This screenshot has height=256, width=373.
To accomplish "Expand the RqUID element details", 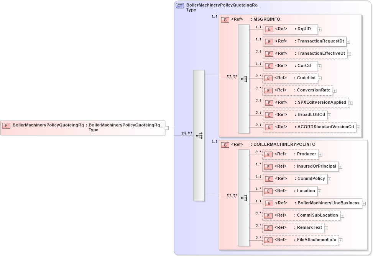I will coord(319,29).
